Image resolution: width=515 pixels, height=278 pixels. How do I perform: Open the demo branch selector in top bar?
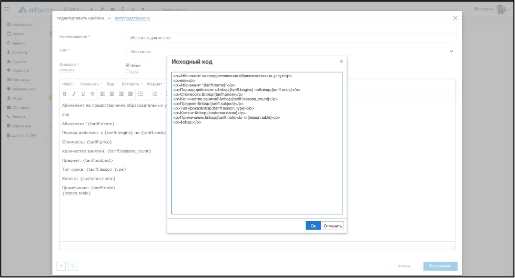coord(74,9)
